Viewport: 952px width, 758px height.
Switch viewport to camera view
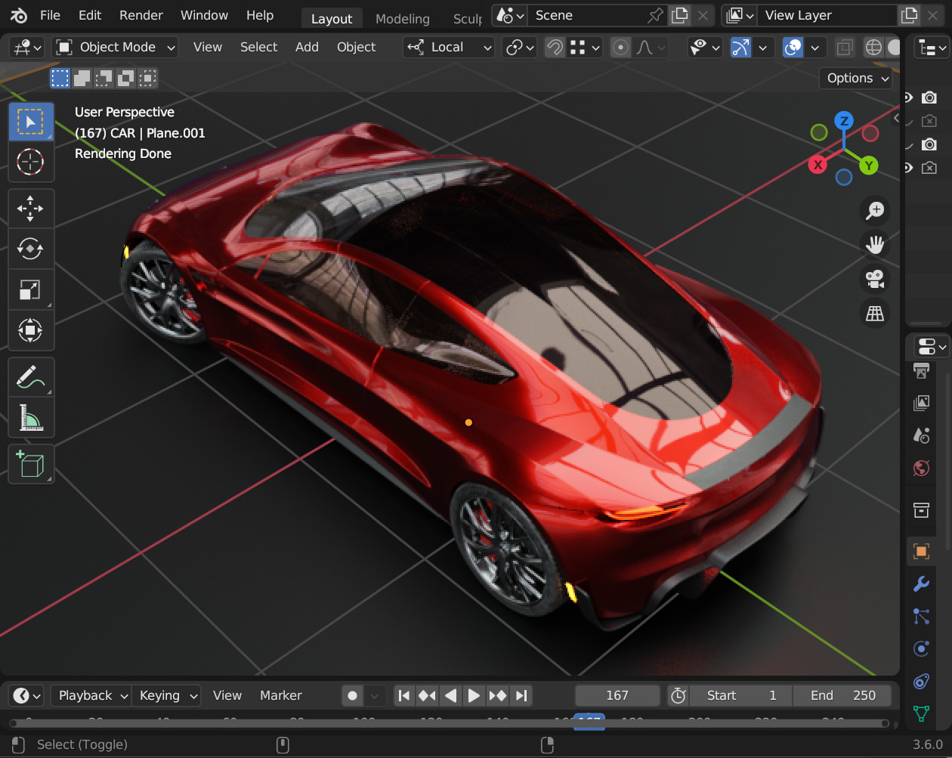[x=874, y=279]
